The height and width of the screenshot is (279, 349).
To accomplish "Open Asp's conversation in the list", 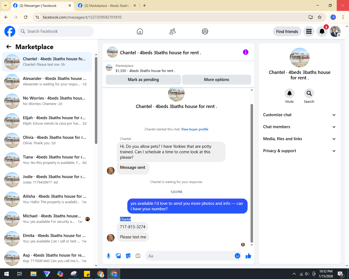I will click(47, 258).
